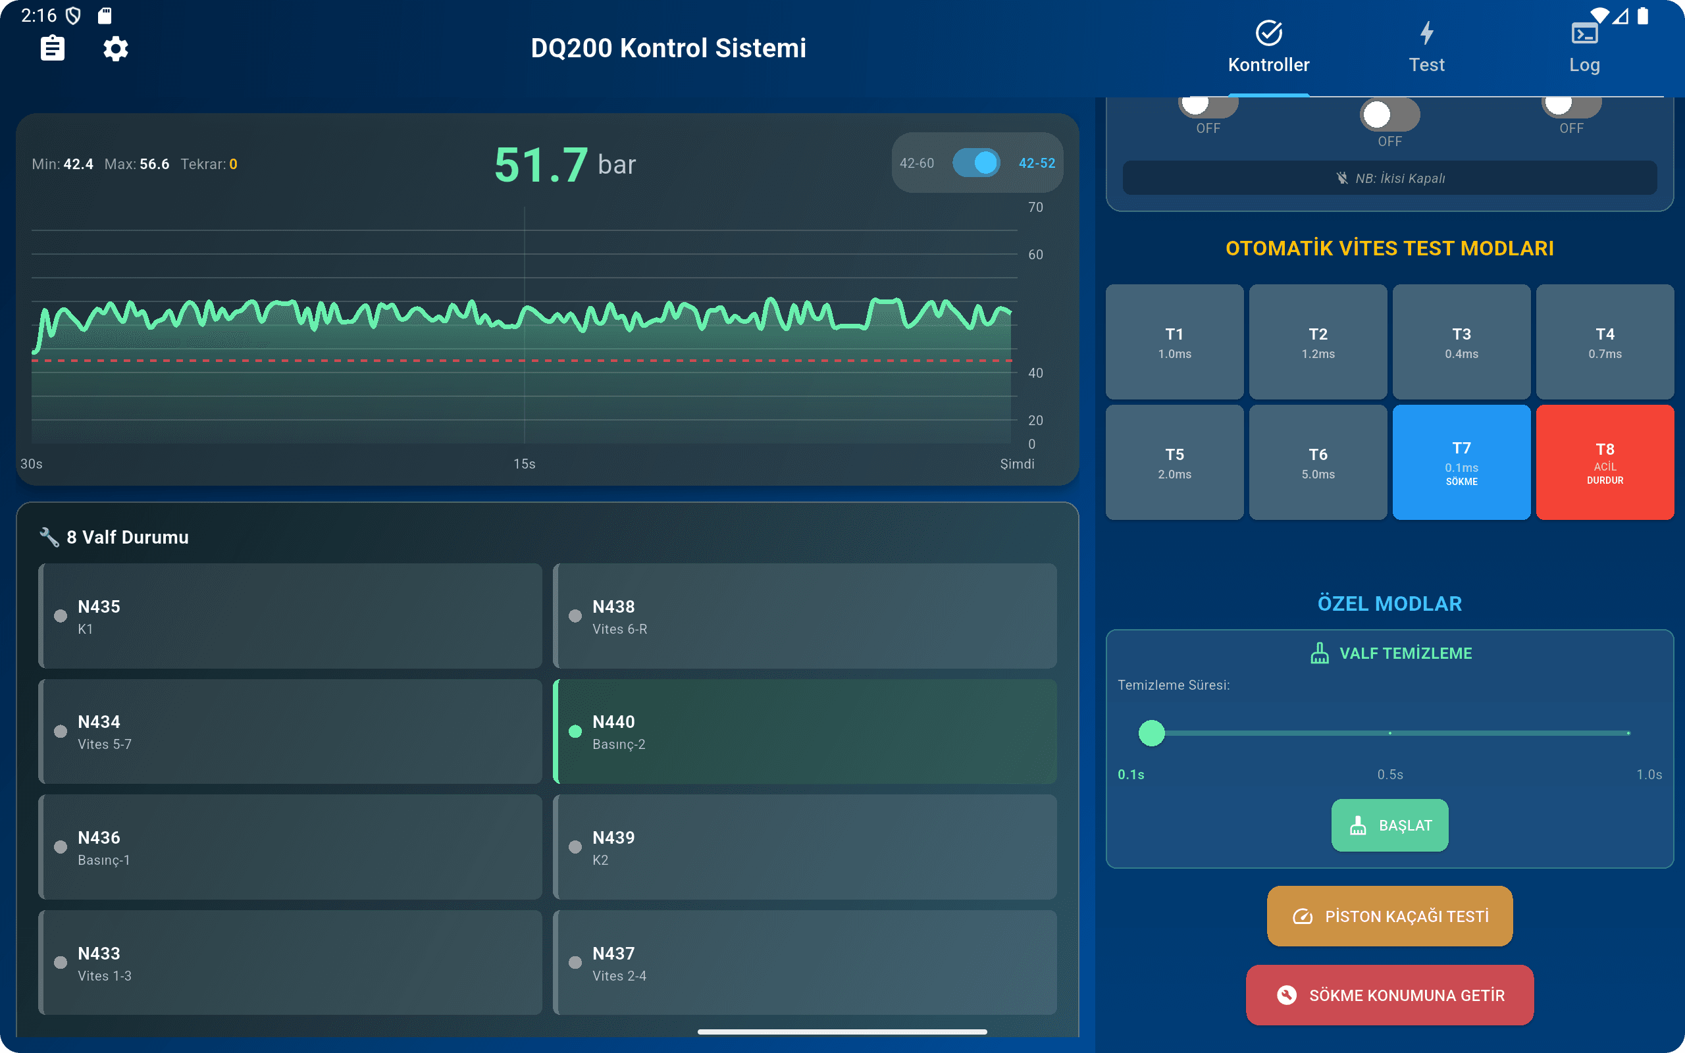Toggle the 42-60 / 42-52 pressure range switch
1685x1053 pixels.
click(x=976, y=163)
